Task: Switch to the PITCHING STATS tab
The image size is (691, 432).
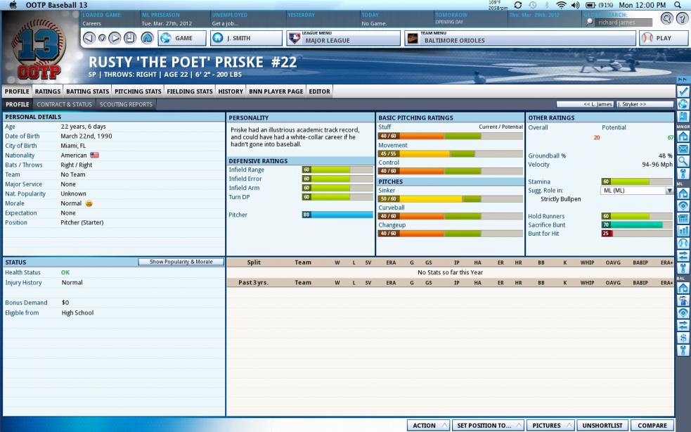Action: tap(138, 91)
